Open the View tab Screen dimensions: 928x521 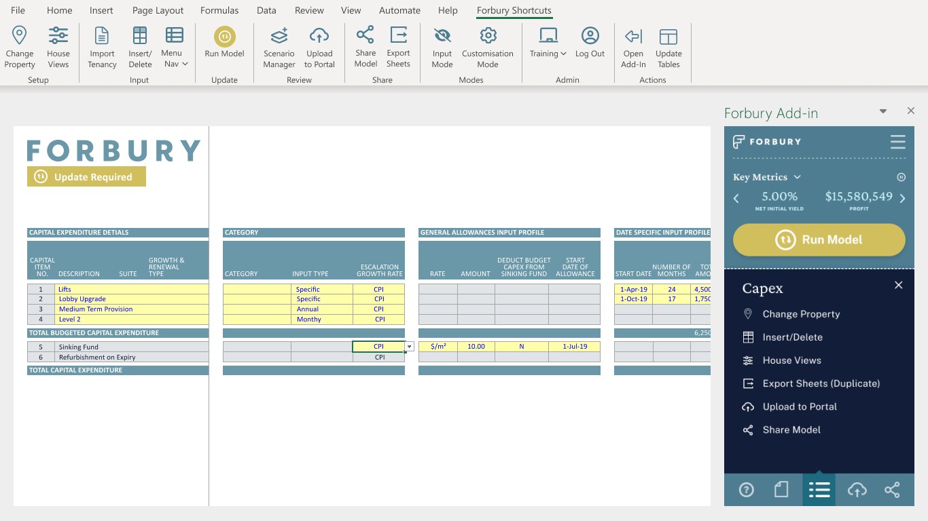pyautogui.click(x=351, y=10)
